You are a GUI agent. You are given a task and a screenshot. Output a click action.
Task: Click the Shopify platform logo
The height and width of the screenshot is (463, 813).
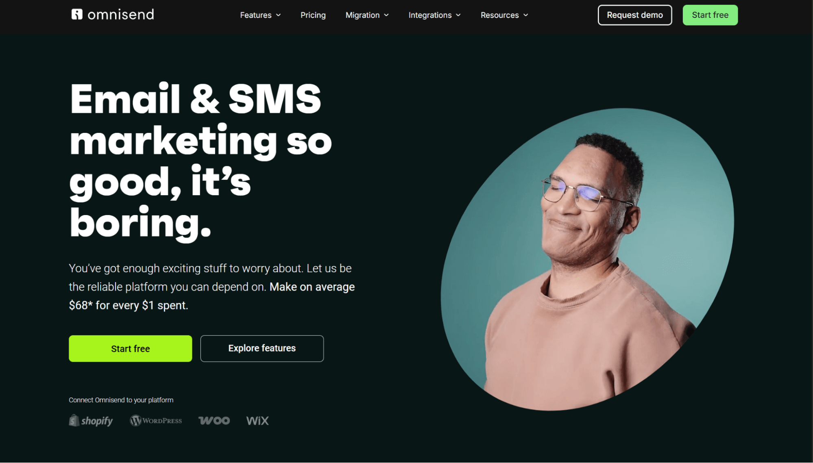coord(91,421)
